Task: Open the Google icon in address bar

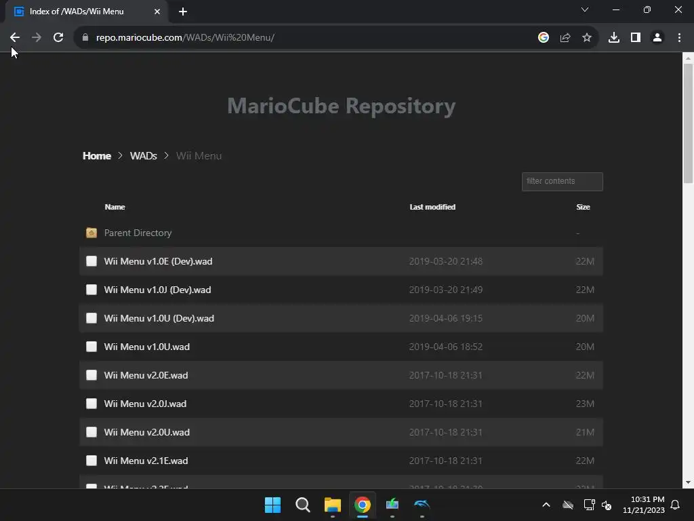Action: pyautogui.click(x=544, y=38)
